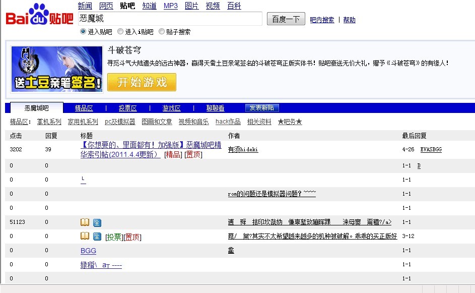Go to 知道 in top navigation
Viewport: 475px width, 293px height.
(x=149, y=6)
